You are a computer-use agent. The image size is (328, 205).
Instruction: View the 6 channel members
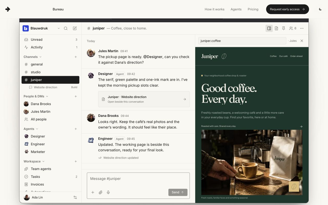click(x=293, y=28)
